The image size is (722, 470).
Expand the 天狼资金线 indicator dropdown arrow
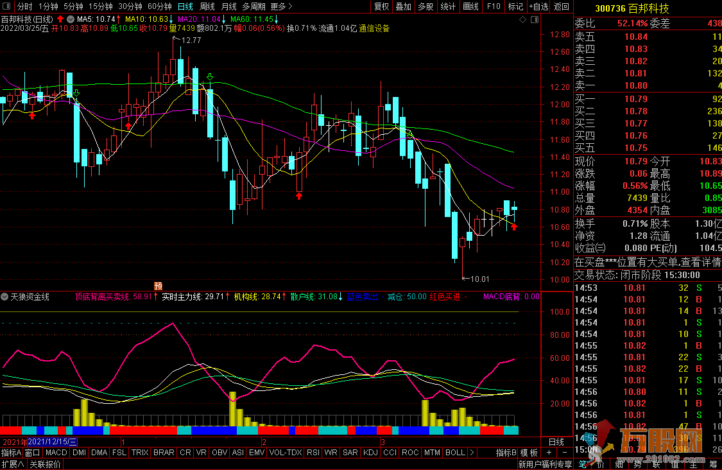click(x=4, y=297)
